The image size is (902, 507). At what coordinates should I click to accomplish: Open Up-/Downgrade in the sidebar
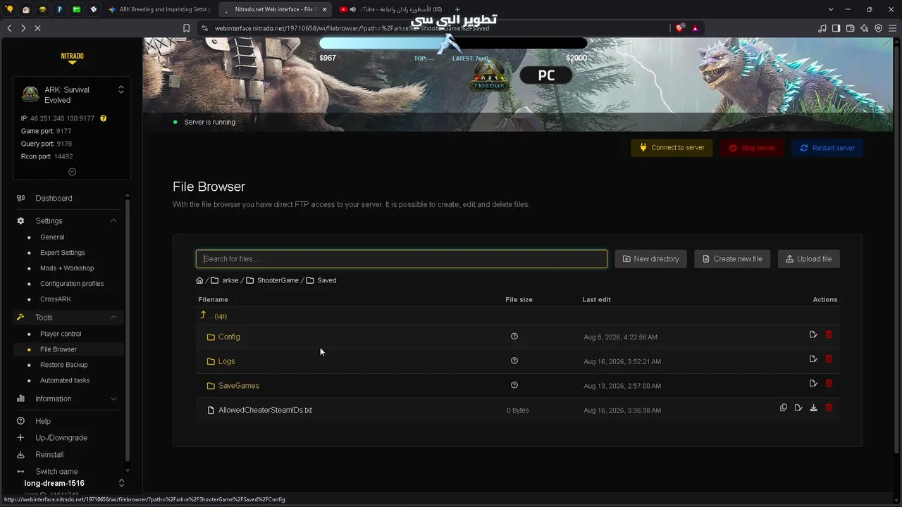tap(61, 438)
